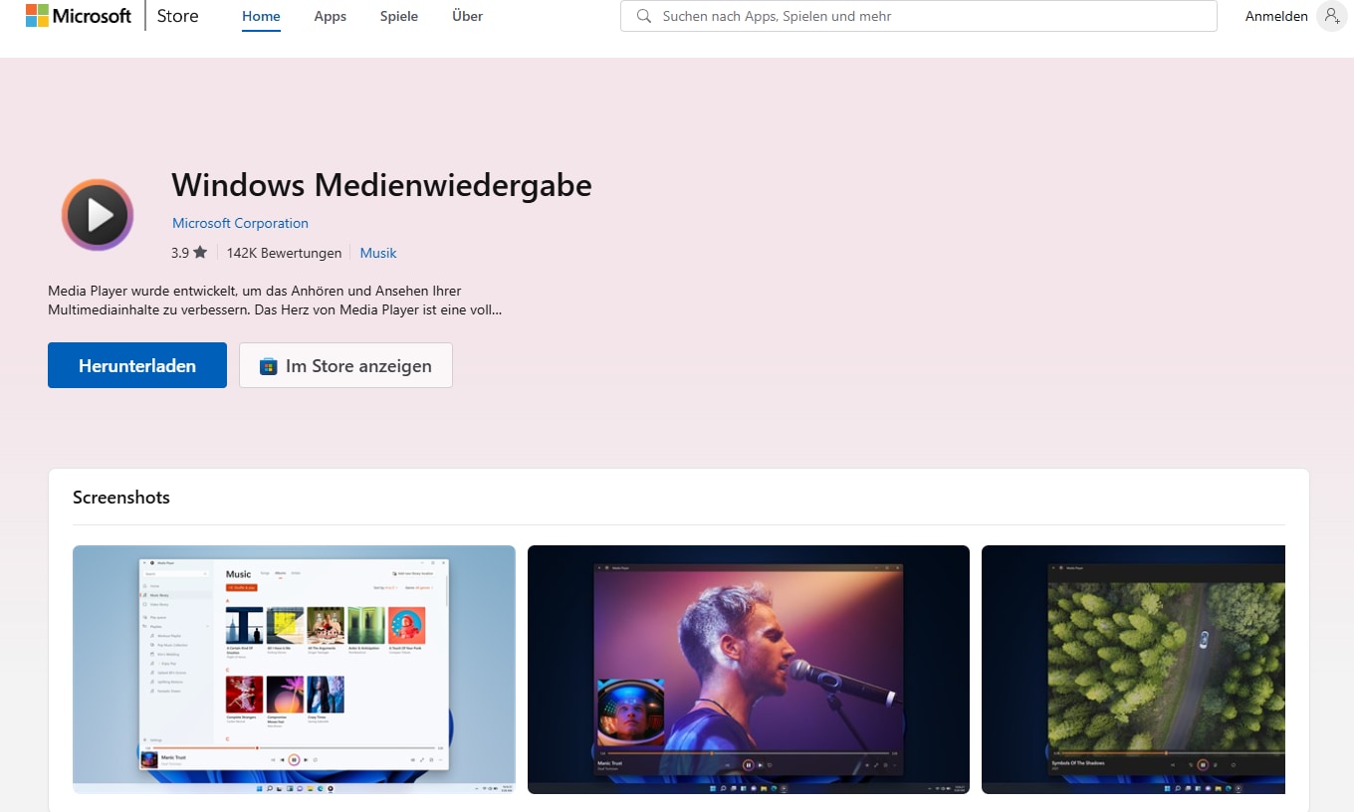The image size is (1354, 812).
Task: Go to the Über tab
Action: click(x=467, y=16)
